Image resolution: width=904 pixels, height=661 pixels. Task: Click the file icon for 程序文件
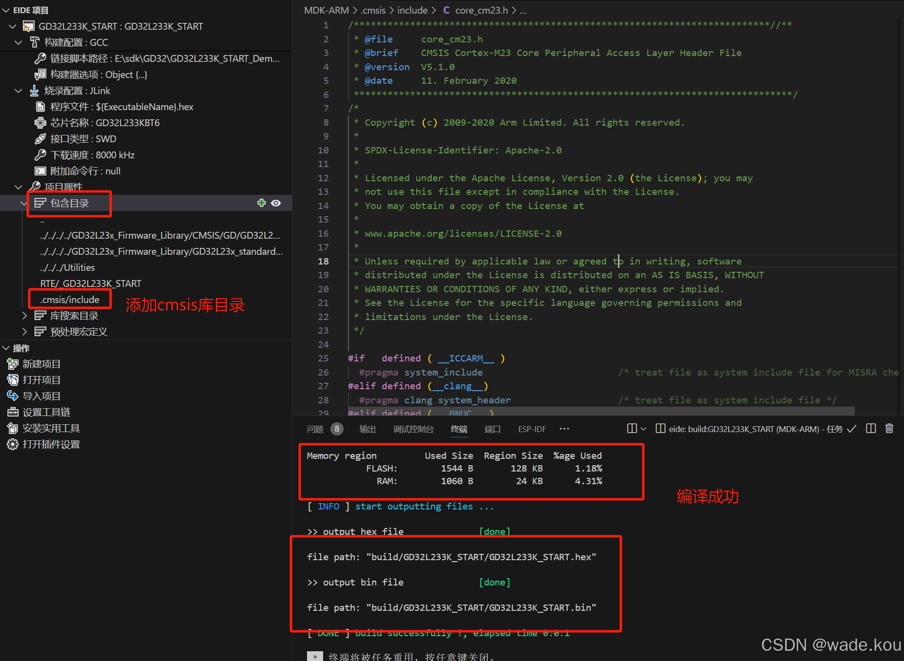click(40, 107)
